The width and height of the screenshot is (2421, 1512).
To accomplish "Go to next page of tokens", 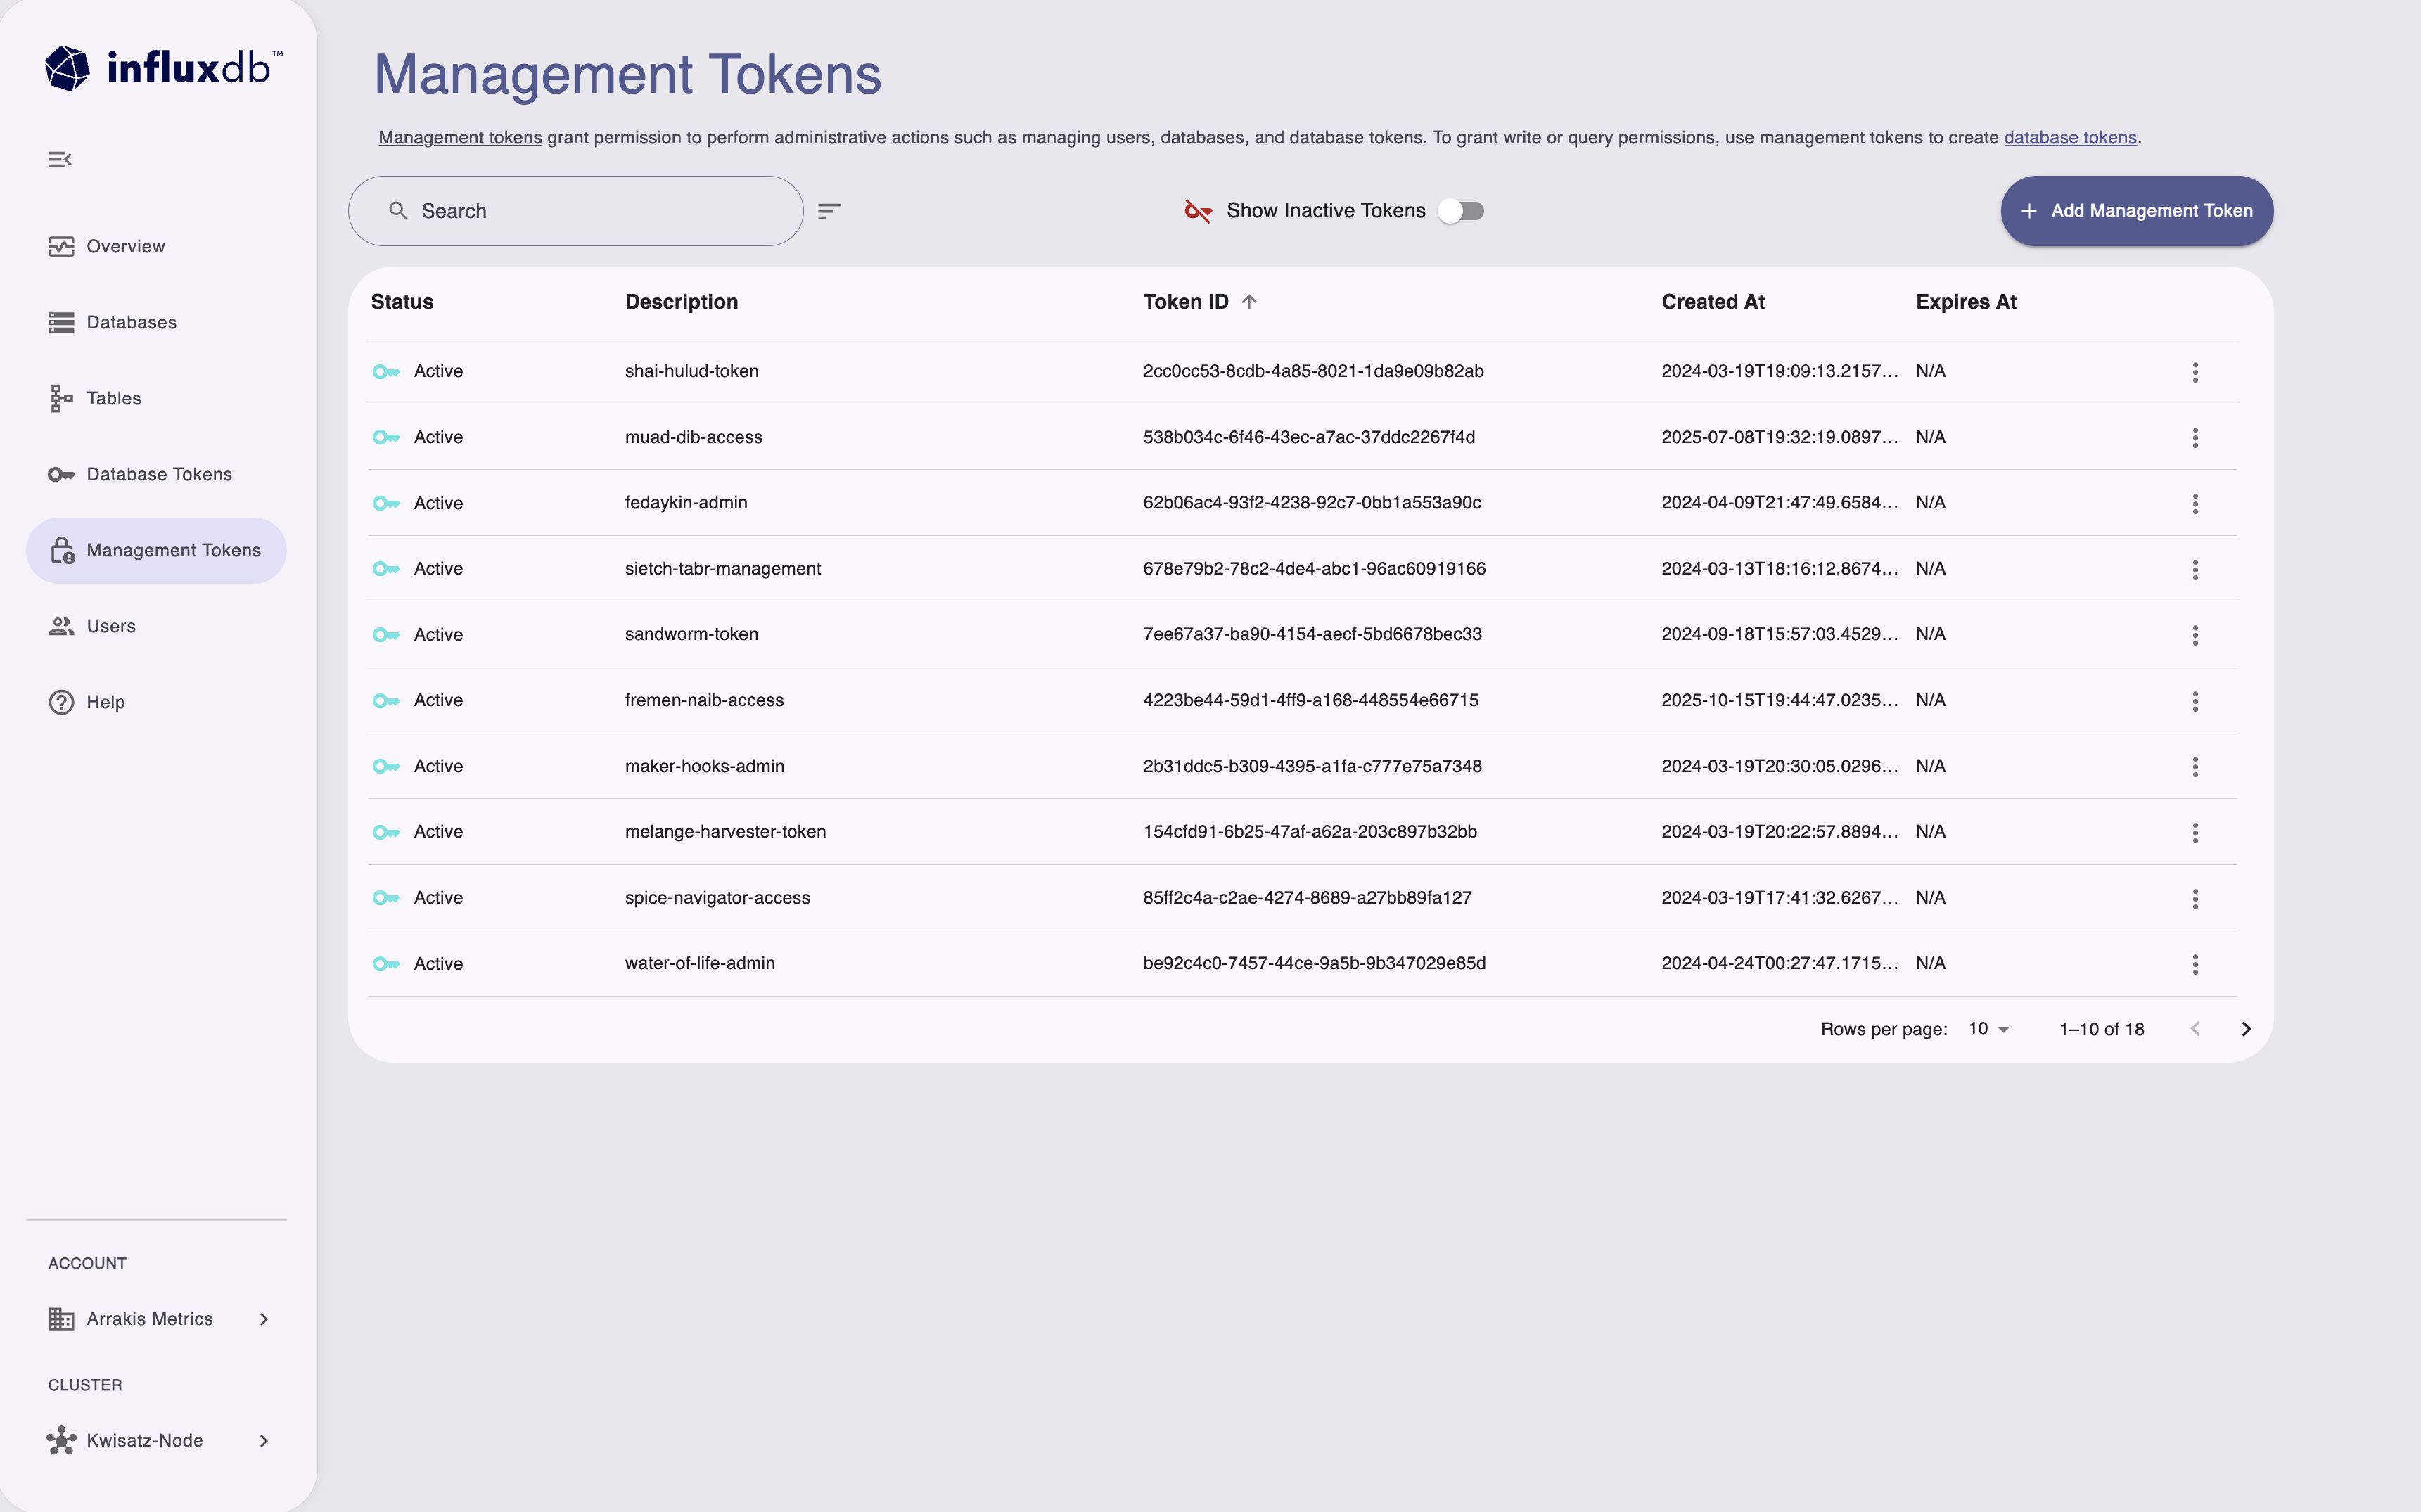I will click(2246, 1028).
